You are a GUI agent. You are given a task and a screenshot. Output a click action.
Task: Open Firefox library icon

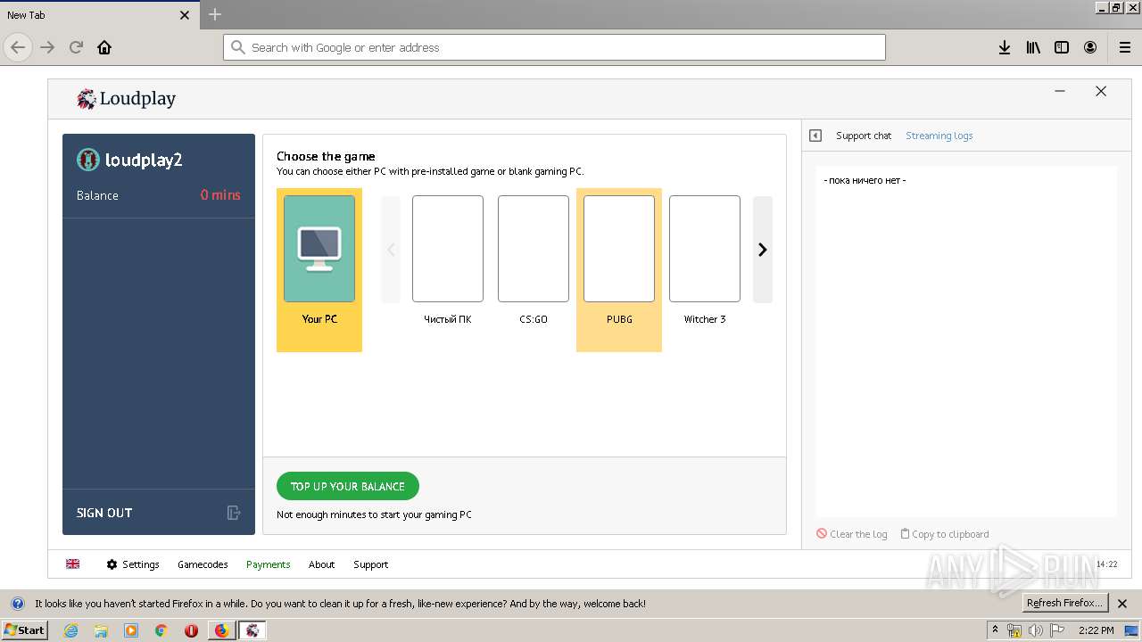[1033, 47]
